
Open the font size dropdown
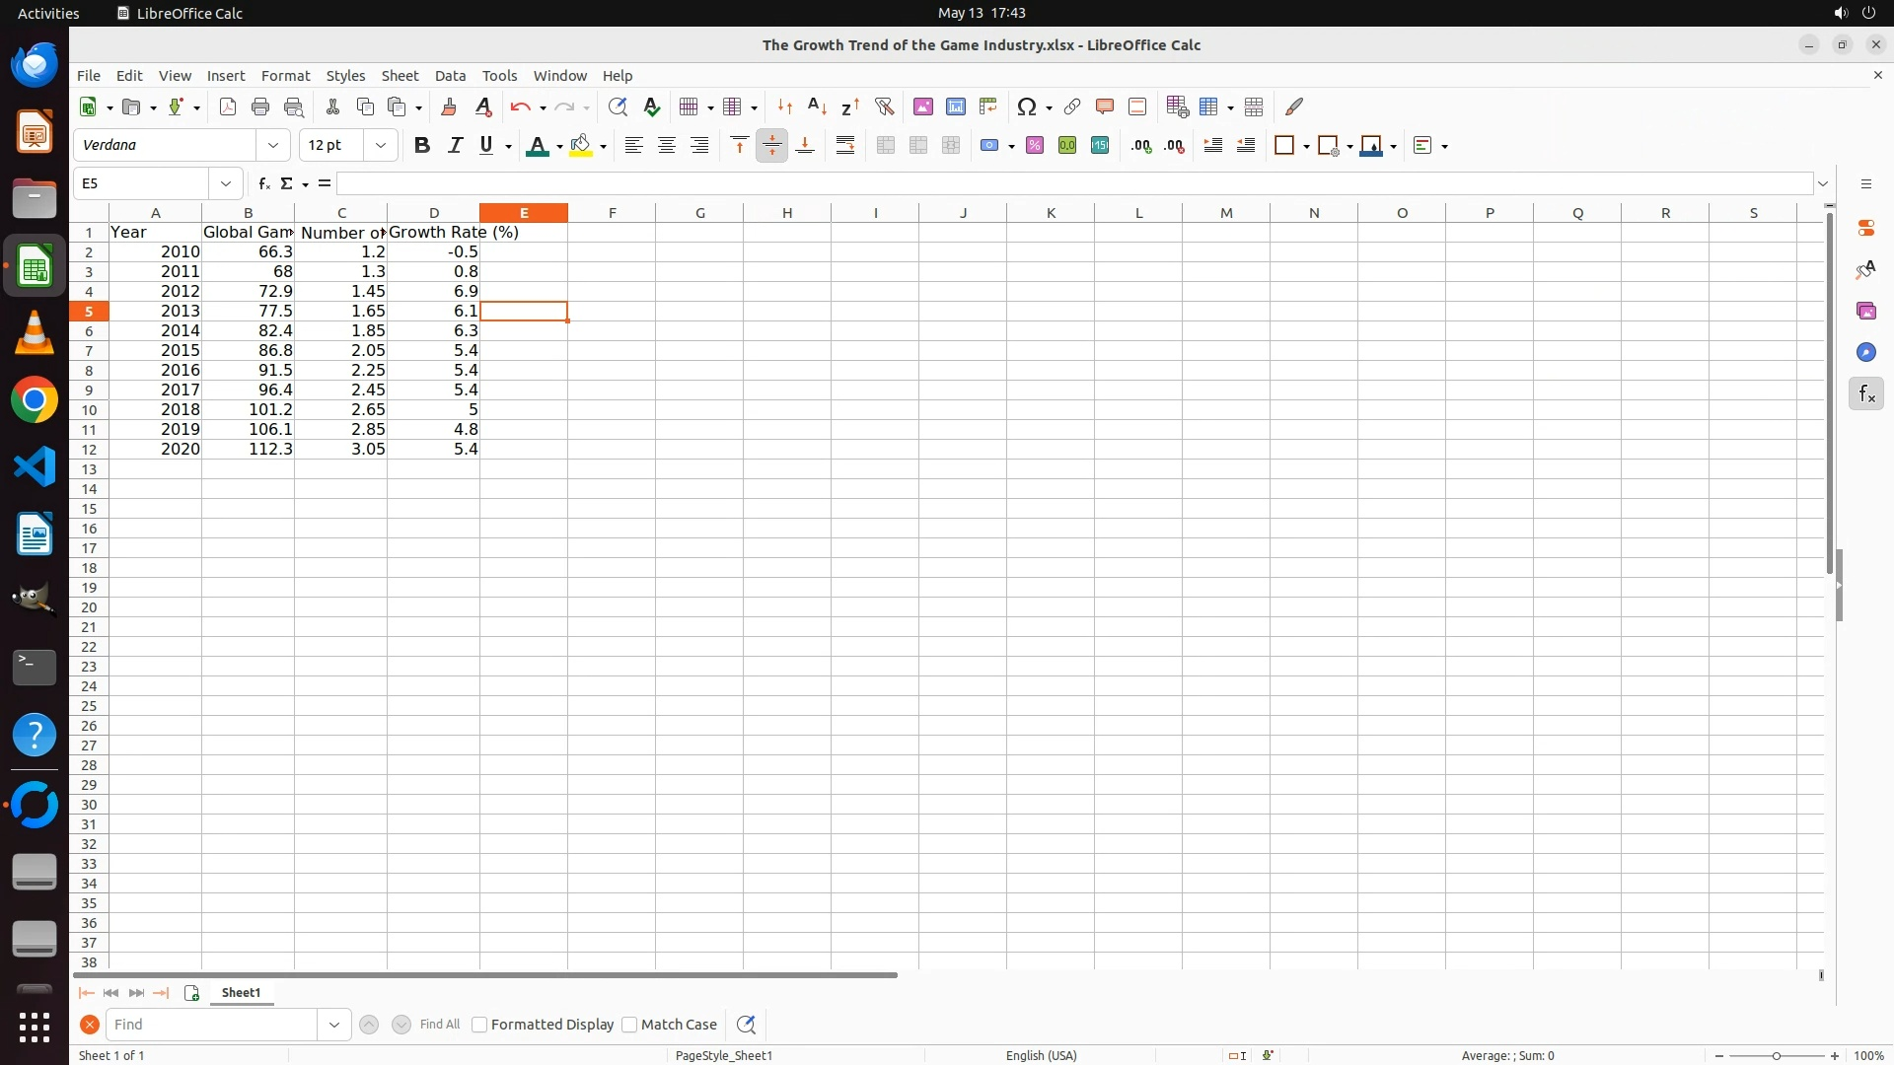coord(380,146)
